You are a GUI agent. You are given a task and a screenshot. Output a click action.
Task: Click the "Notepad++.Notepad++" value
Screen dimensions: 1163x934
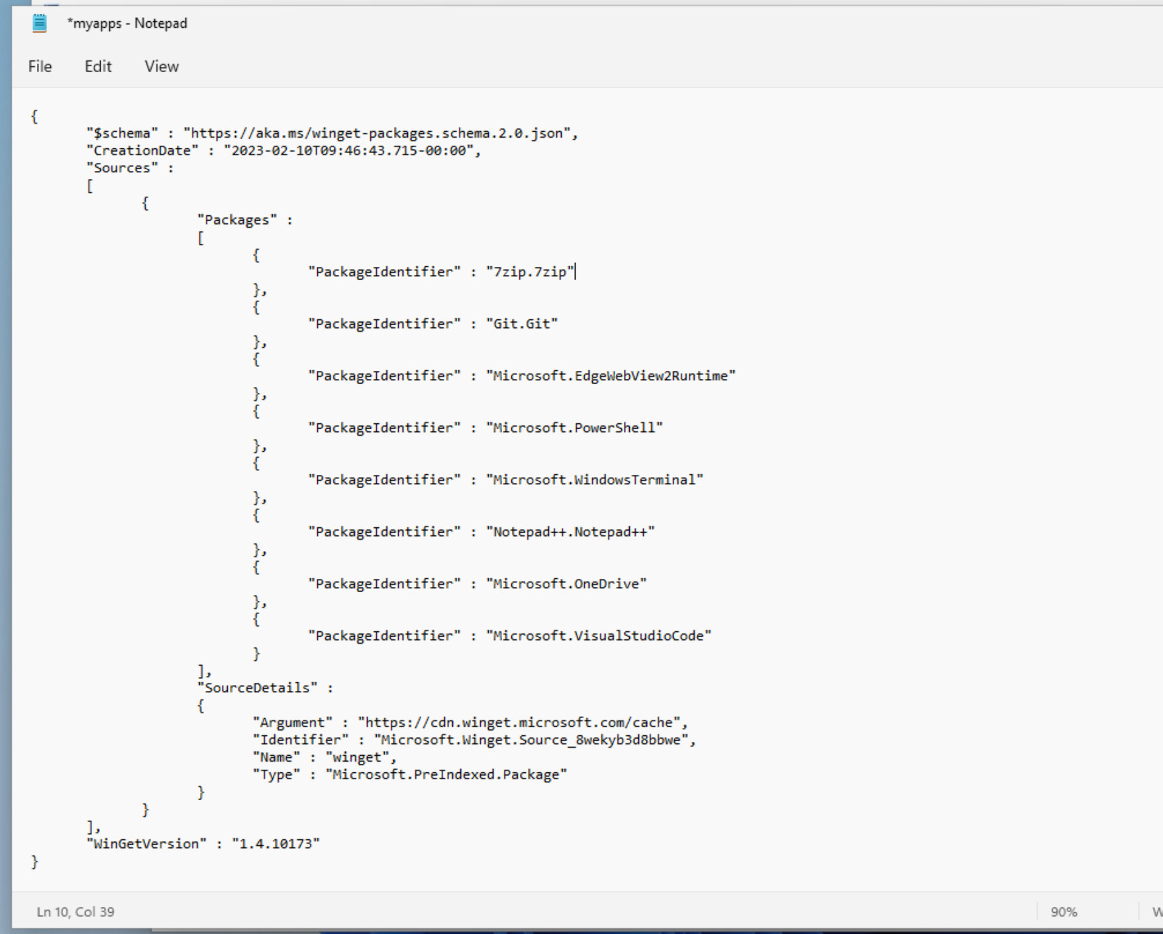(570, 531)
